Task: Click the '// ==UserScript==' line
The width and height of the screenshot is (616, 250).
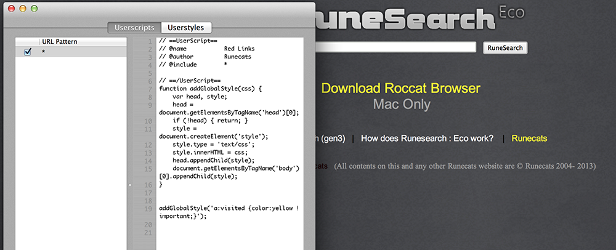Action: [188, 41]
